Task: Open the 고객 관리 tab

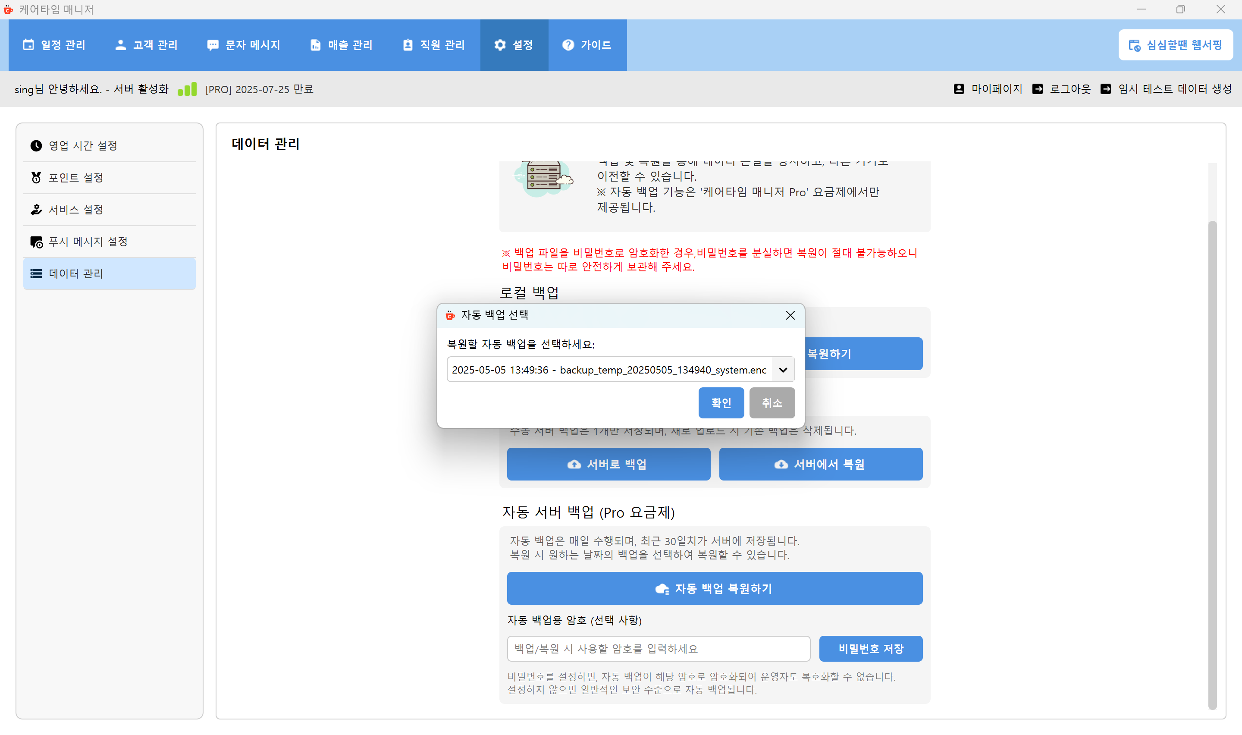Action: tap(146, 45)
